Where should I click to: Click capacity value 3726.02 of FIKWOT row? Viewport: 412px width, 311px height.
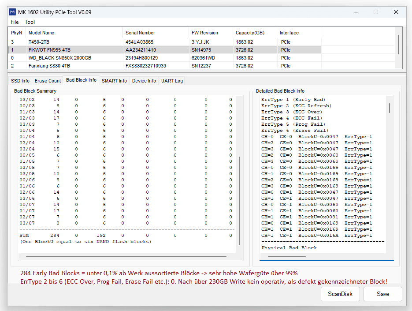tap(245, 50)
